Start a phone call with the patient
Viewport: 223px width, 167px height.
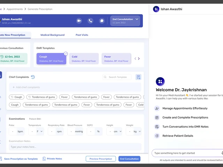pos(90,21)
